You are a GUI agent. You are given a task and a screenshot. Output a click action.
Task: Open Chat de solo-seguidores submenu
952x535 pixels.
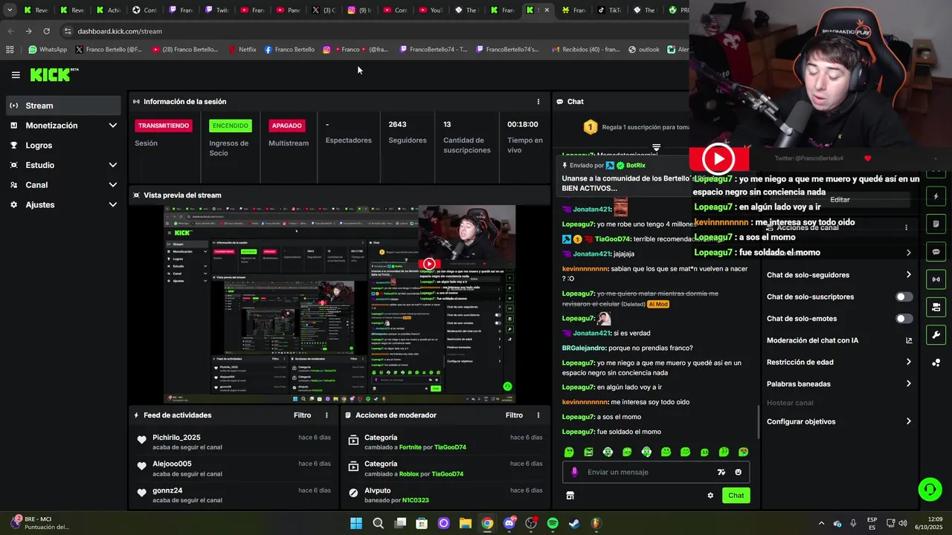coord(839,275)
